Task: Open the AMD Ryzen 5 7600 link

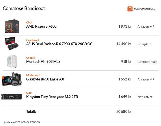Action: tap(41, 27)
